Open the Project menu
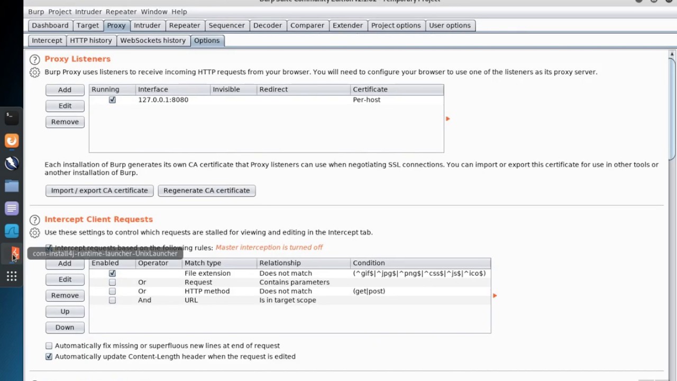The height and width of the screenshot is (381, 677). point(60,12)
